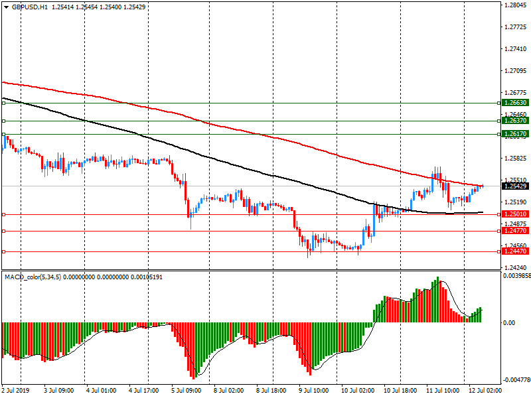Viewport: 531px width, 398px height.
Task: Grab the left handle of the 1.25010 line
Action: tap(4, 214)
